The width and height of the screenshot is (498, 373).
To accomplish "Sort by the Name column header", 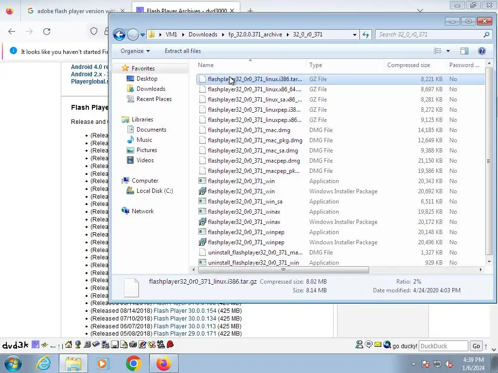I will coord(206,65).
